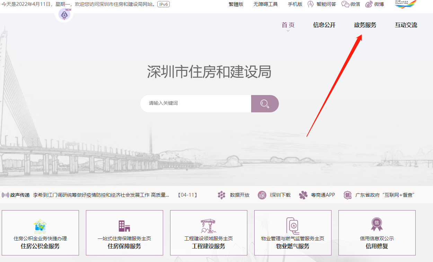Open 工程建设领域服务主页 subtitle

point(209,238)
